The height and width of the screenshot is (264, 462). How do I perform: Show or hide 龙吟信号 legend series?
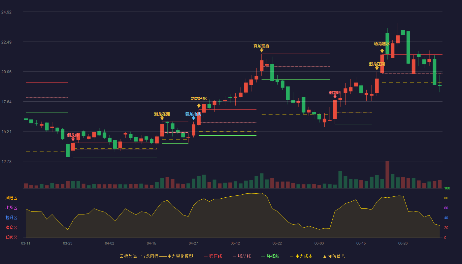point(334,256)
